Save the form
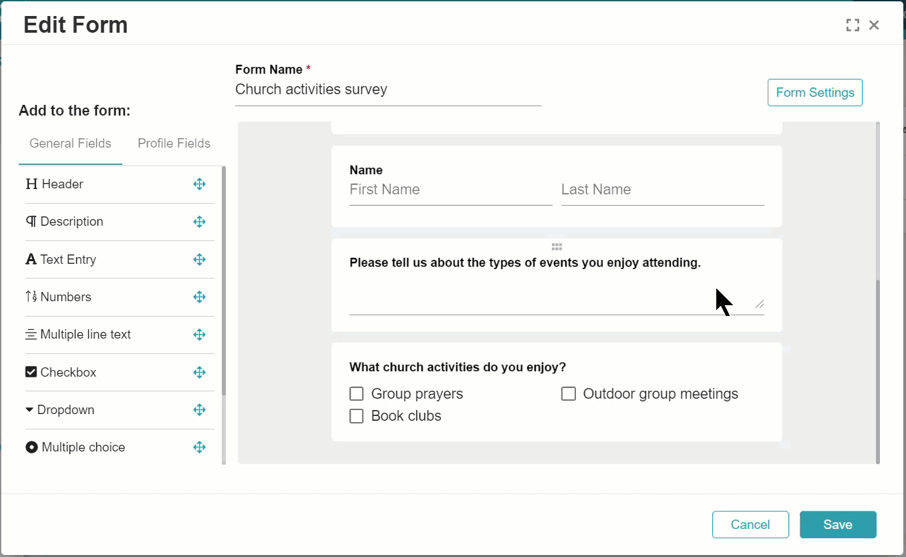 pos(837,525)
